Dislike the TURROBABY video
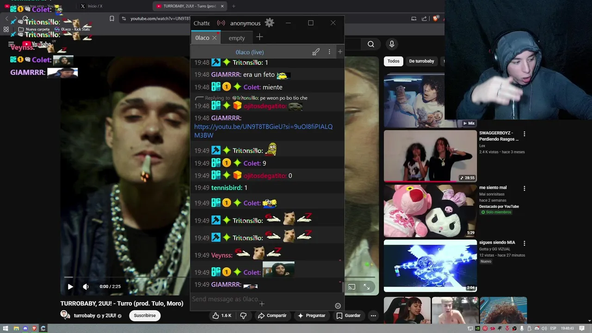Screen dimensions: 592x333 tap(243, 315)
